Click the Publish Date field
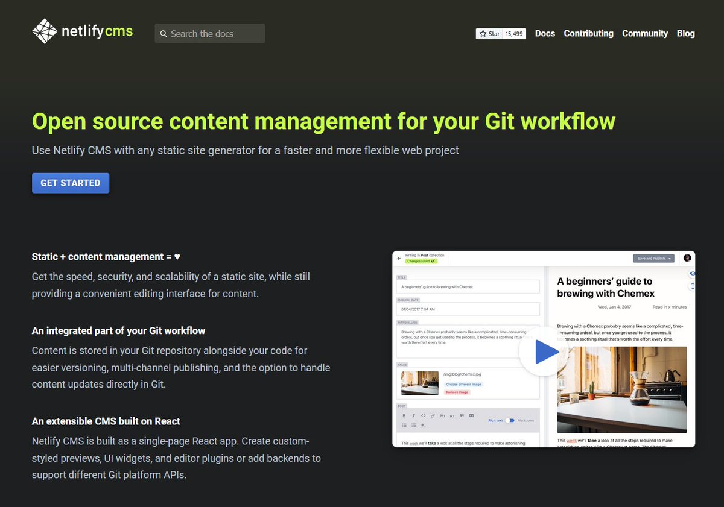Screen dimensions: 724x507 coord(468,309)
